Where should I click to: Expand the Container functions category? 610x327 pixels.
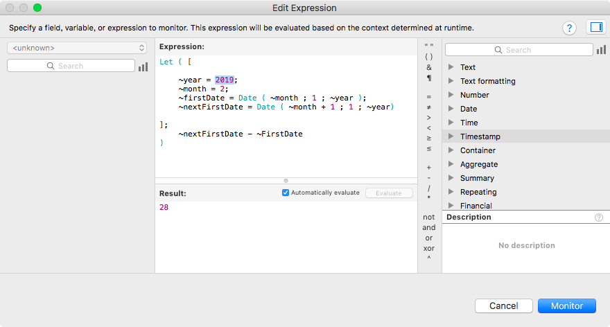[451, 150]
